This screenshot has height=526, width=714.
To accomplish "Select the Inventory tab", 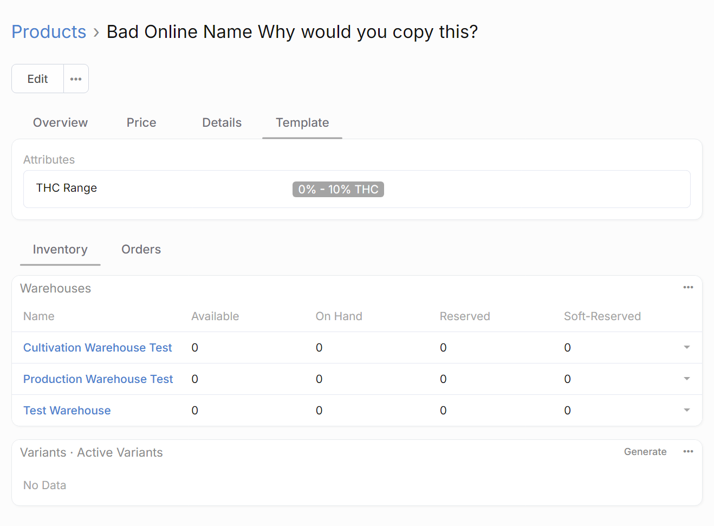I will tap(60, 250).
